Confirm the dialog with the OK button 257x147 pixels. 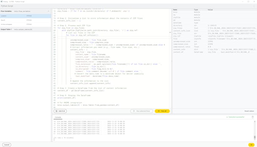click(251, 145)
